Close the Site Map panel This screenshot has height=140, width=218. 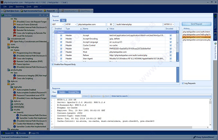click(x=47, y=15)
